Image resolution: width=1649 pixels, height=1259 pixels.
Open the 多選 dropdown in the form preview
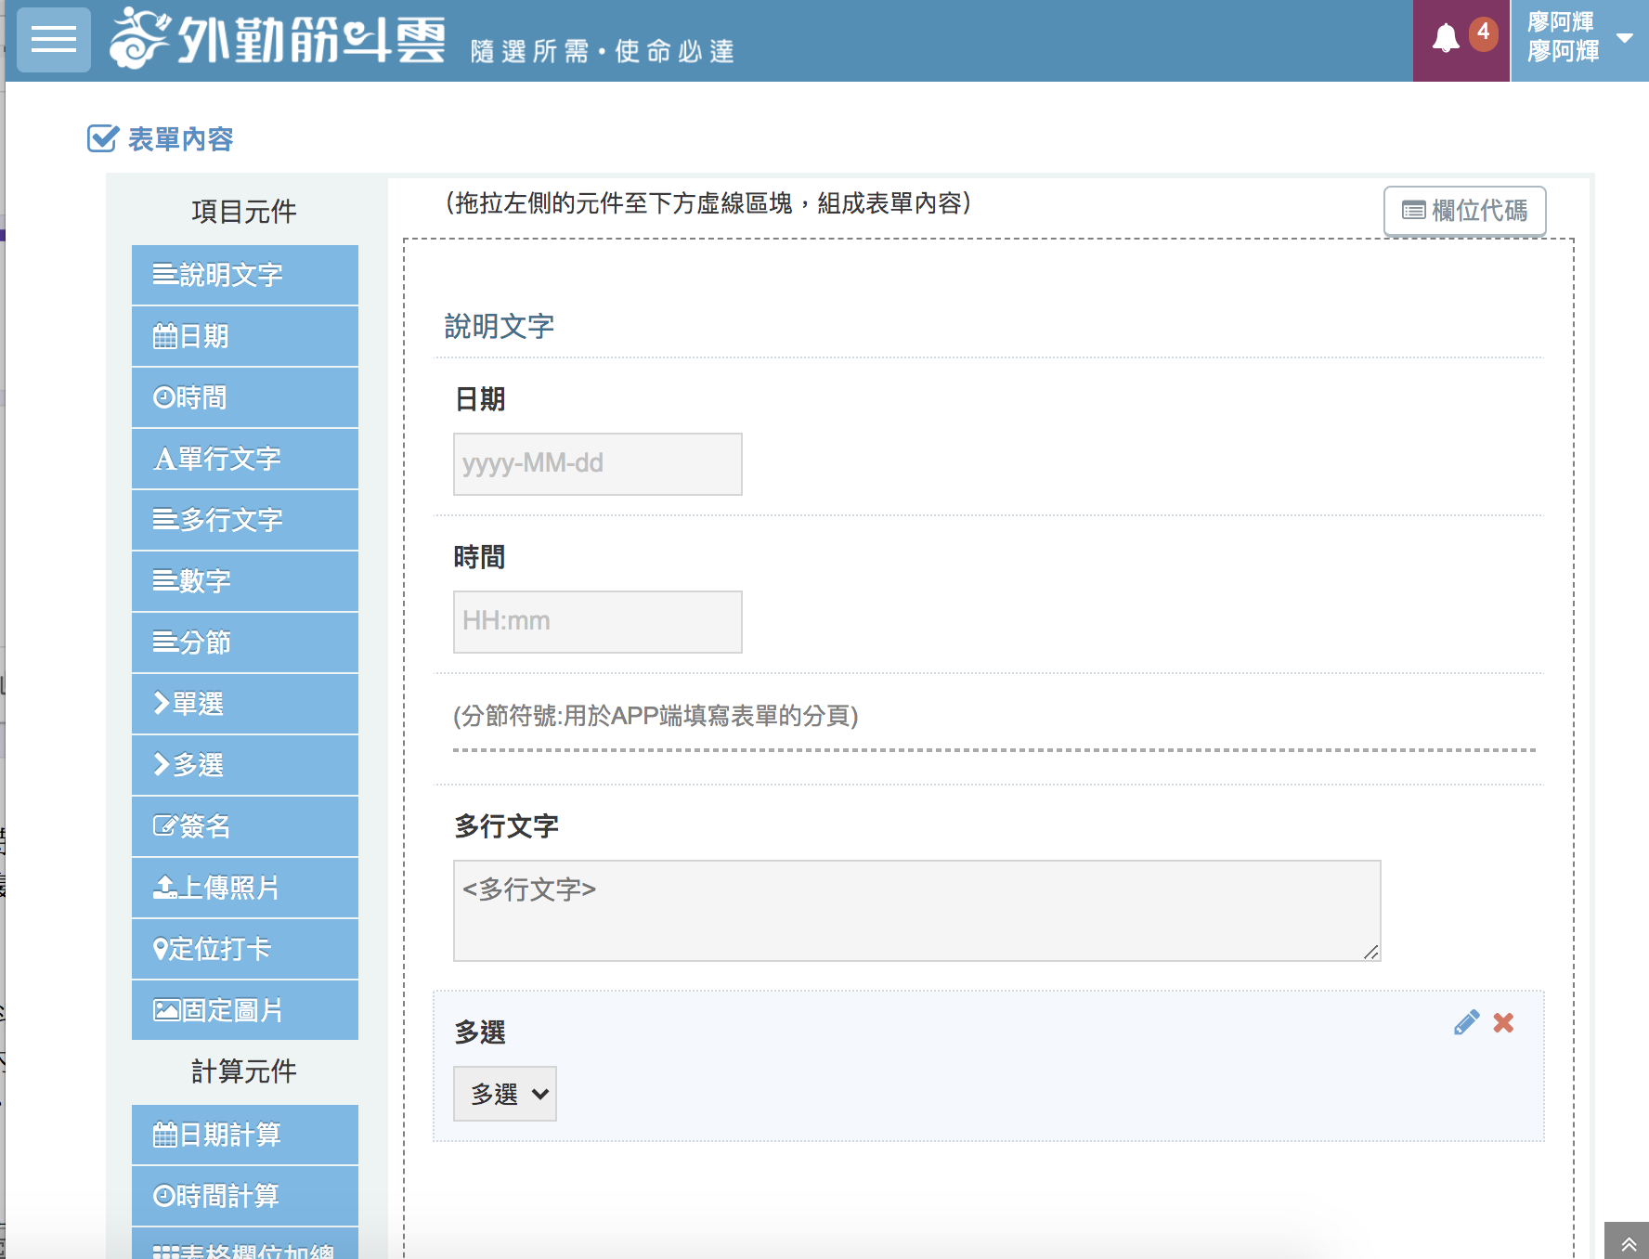pos(504,1094)
